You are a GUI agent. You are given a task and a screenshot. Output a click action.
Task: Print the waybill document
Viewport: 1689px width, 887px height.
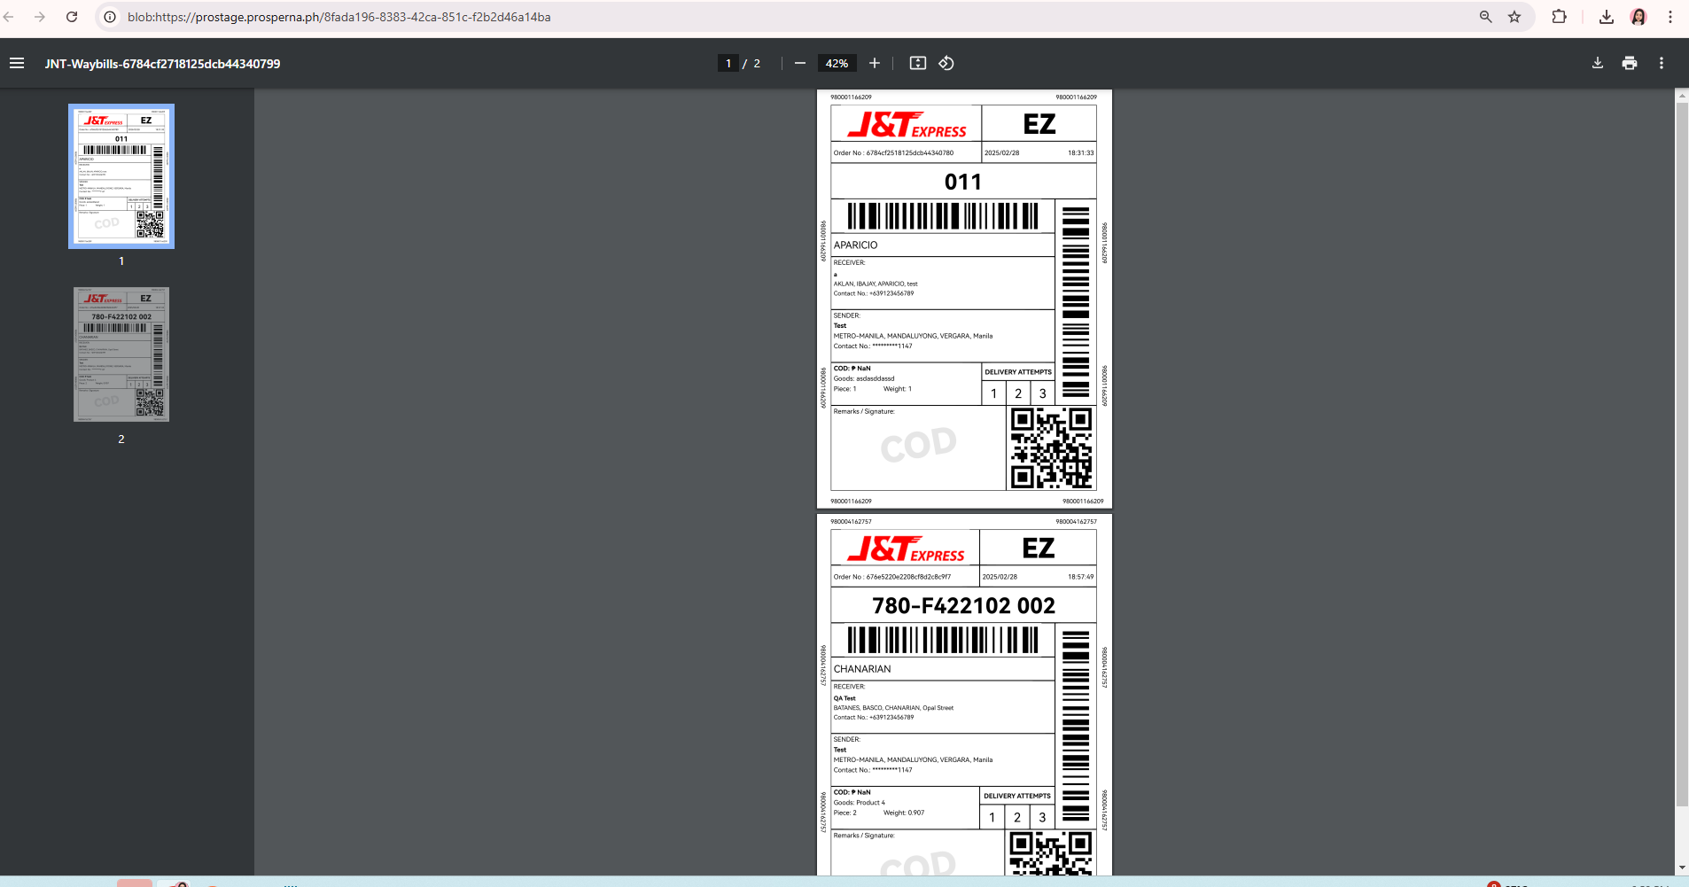click(1630, 63)
